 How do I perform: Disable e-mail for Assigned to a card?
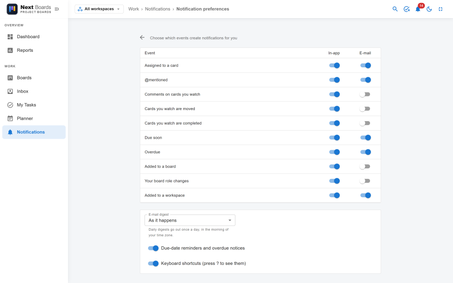point(365,65)
